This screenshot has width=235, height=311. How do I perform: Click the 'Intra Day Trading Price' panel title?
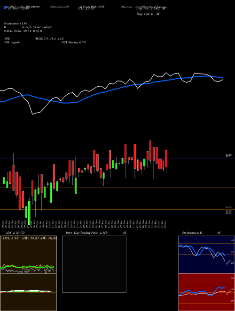[82, 233]
